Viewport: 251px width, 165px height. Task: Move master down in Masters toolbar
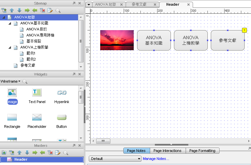pyautogui.click(x=27, y=153)
